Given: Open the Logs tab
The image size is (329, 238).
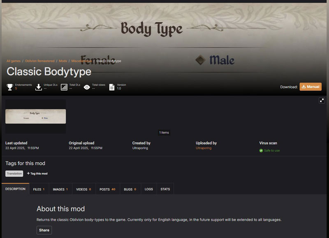Looking at the screenshot, I should [x=149, y=189].
